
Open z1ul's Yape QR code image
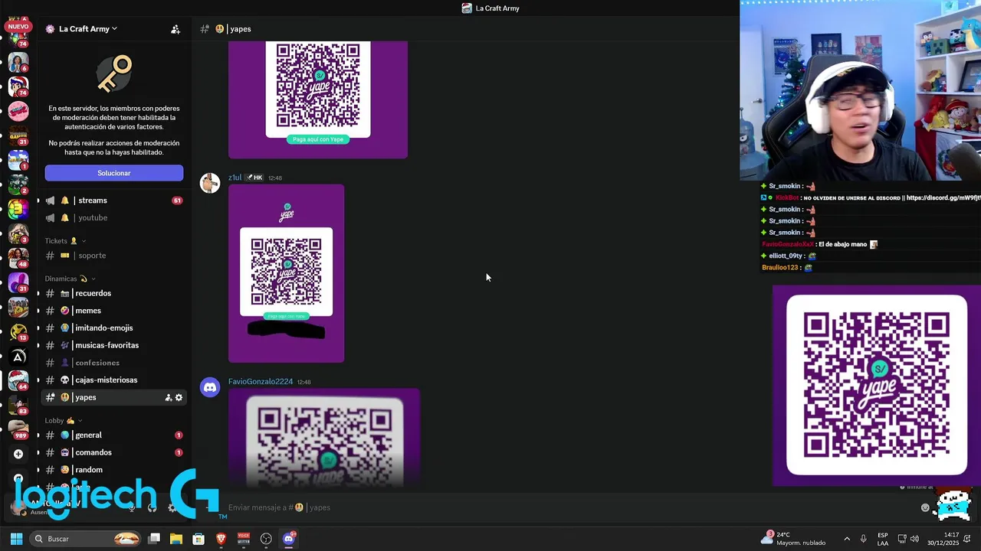[x=287, y=273]
